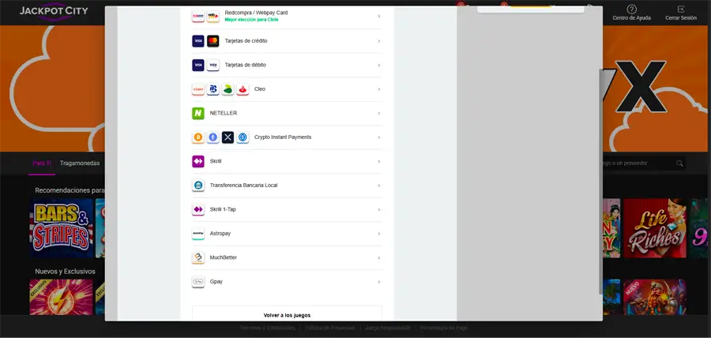The height and width of the screenshot is (338, 711).
Task: Open the Nuevo miner game thumbnail
Action: point(655,297)
